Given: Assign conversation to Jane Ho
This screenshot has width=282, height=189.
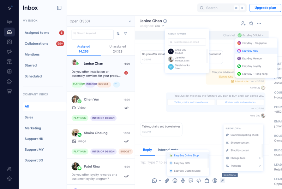Looking at the screenshot, I should [187, 59].
